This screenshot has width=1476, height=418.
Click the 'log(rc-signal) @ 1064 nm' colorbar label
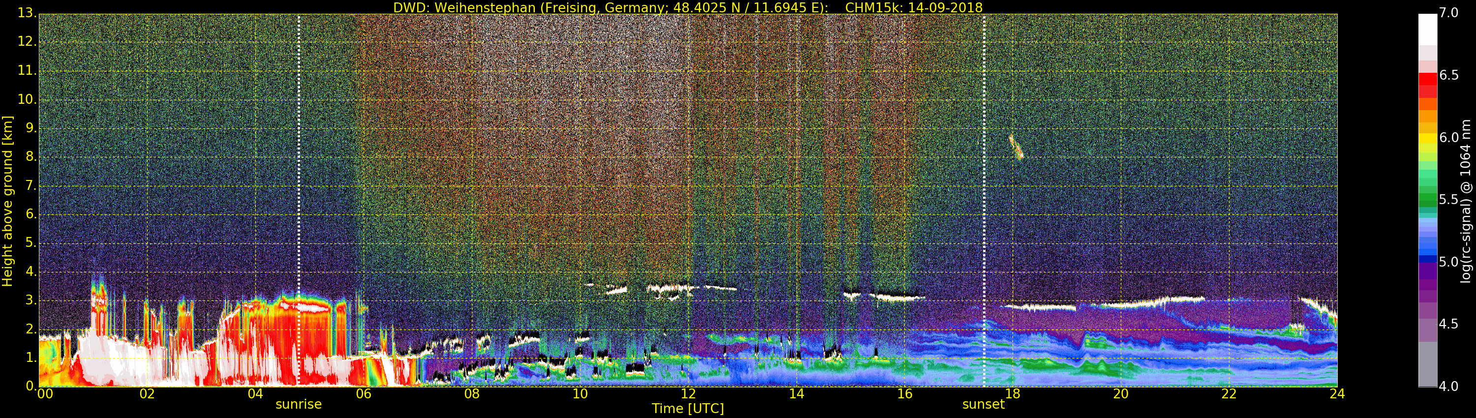pyautogui.click(x=1465, y=201)
